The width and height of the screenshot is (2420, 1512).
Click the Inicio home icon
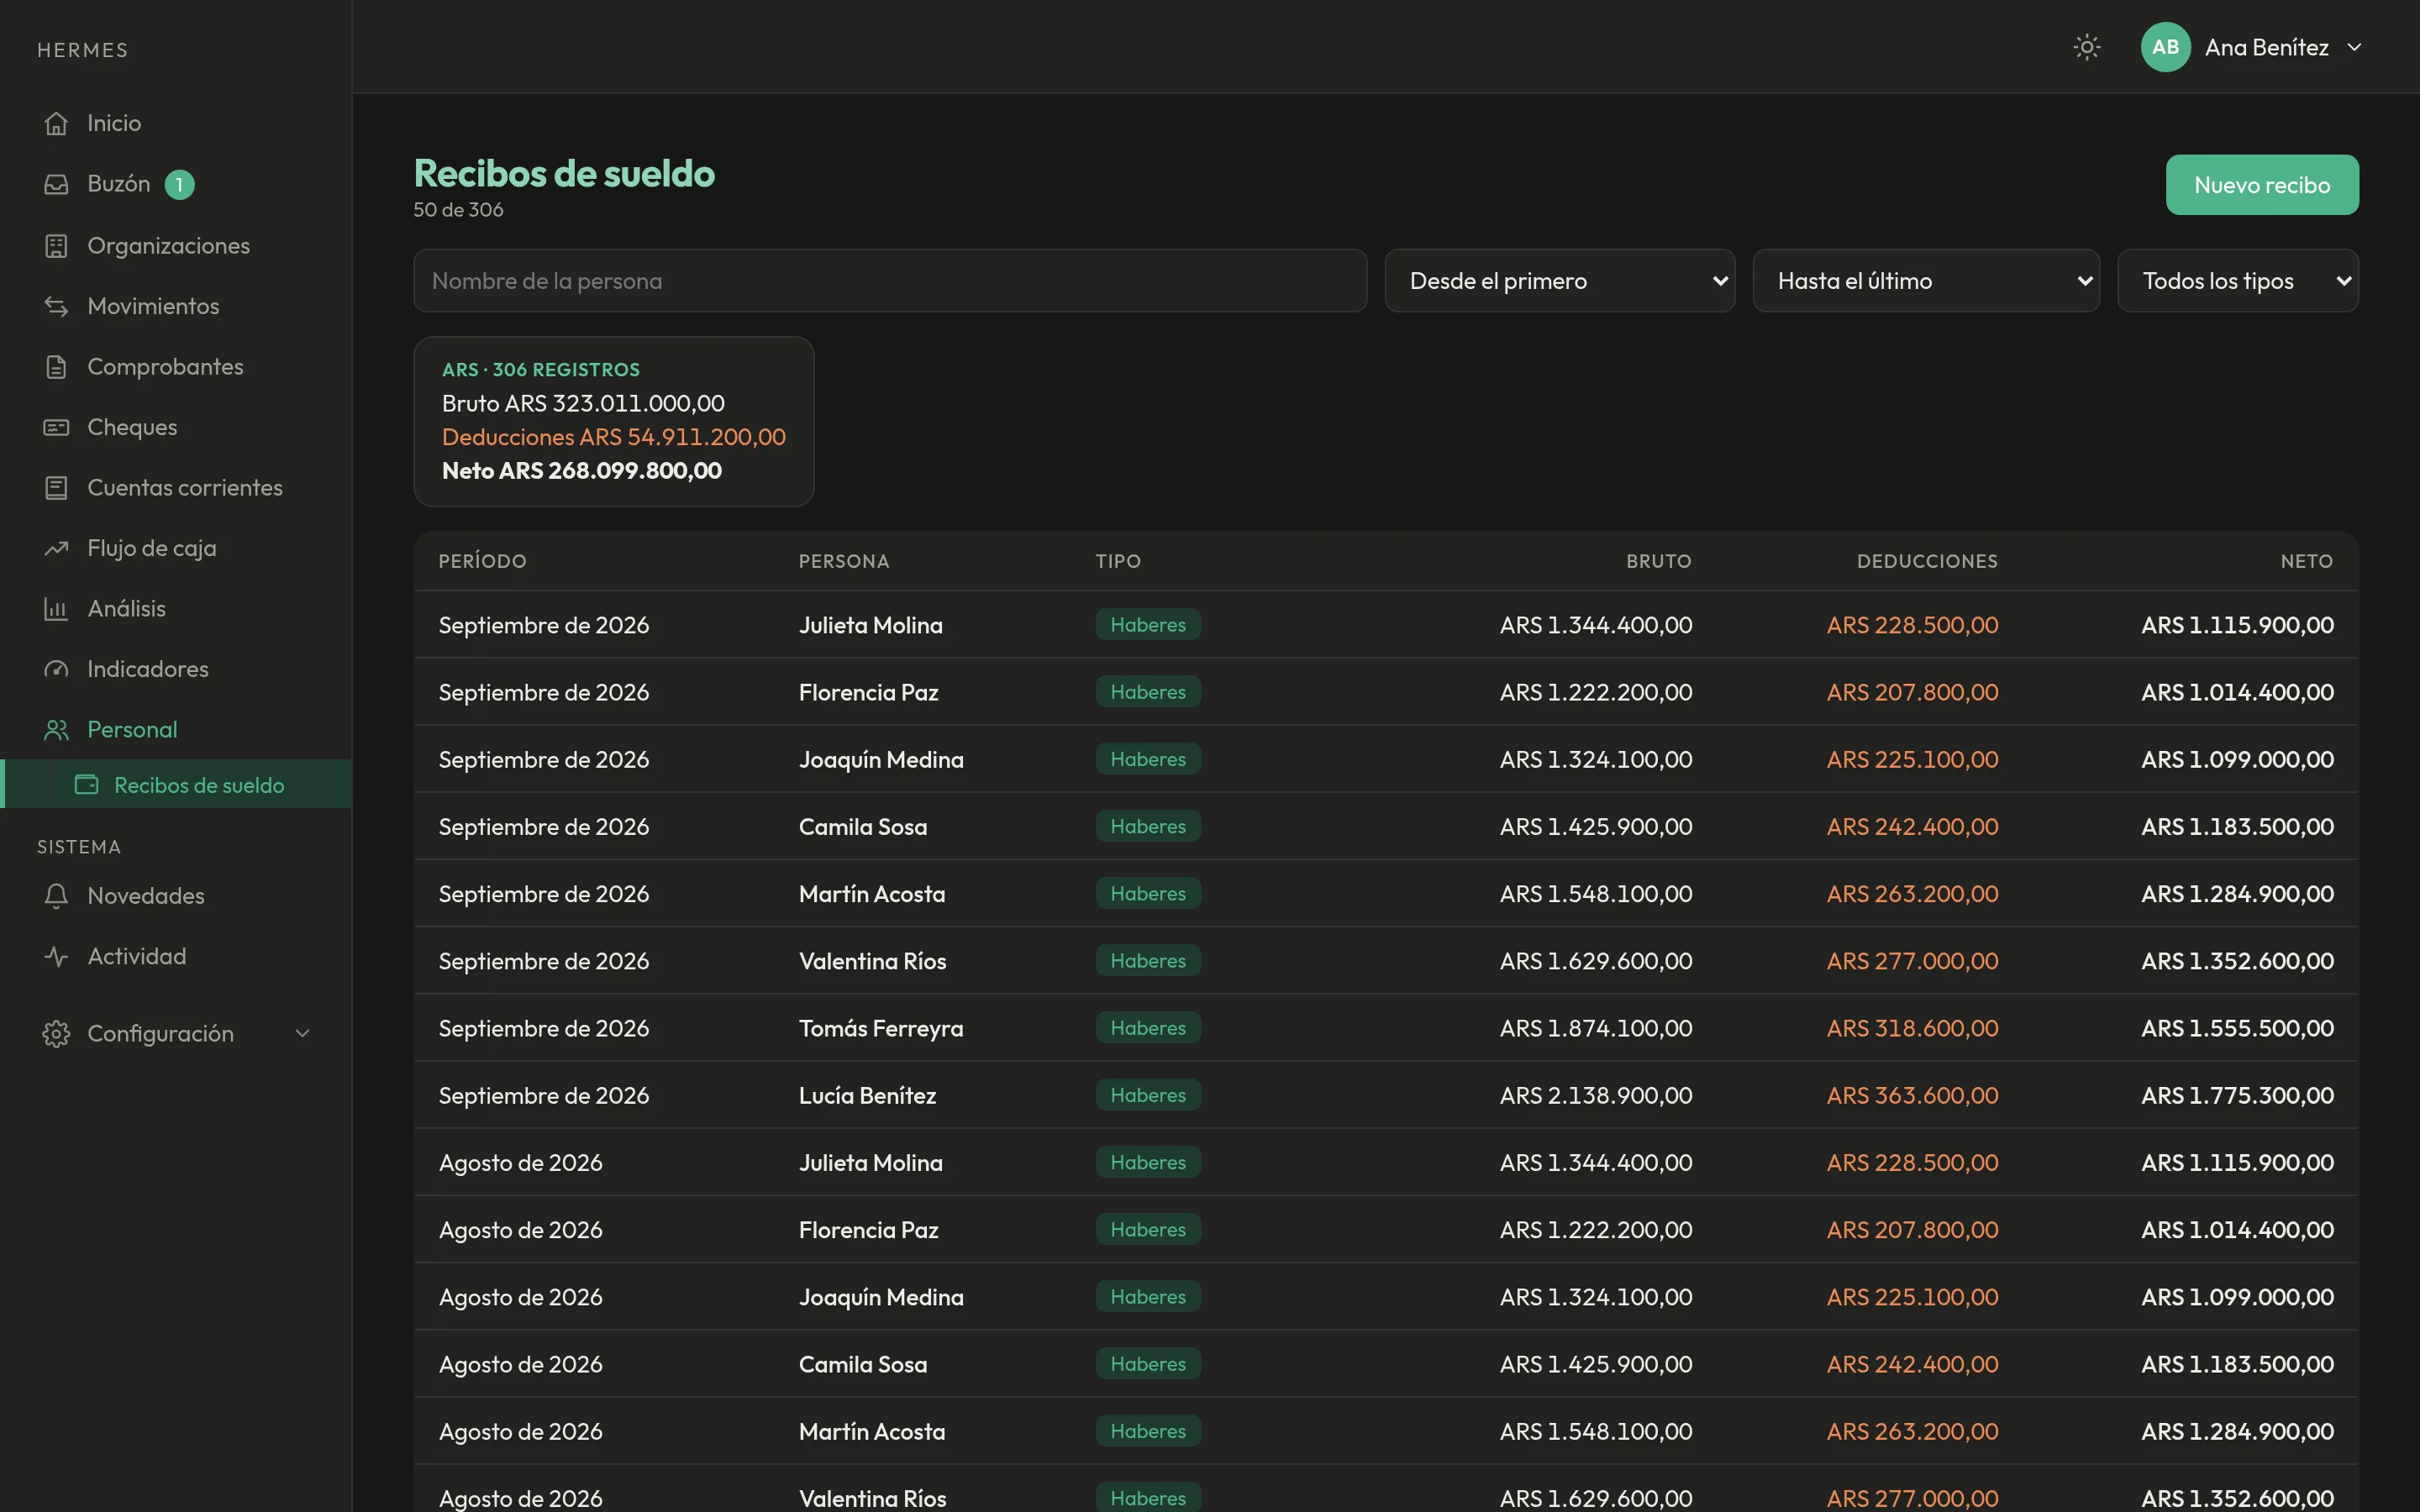(x=56, y=123)
